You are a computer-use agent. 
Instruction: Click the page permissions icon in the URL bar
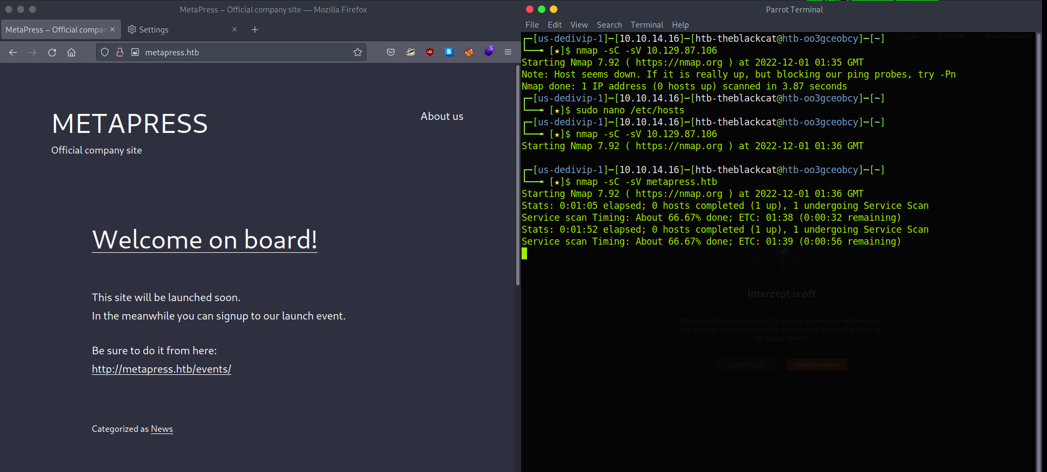135,52
